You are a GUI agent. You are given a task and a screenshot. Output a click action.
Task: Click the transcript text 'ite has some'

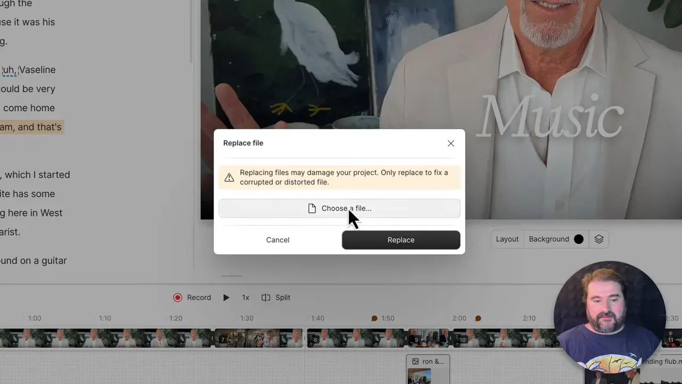pyautogui.click(x=27, y=194)
